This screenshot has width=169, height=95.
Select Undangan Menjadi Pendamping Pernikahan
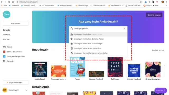point(98,53)
